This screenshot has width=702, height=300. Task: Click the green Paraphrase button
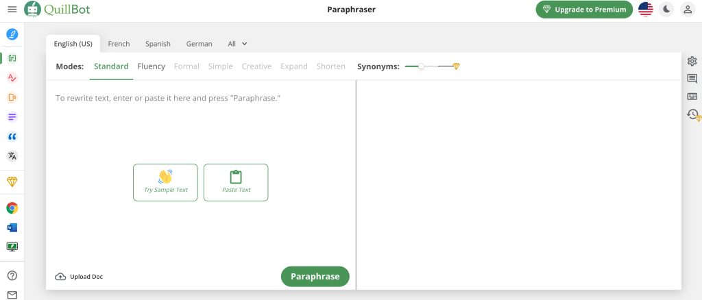315,276
